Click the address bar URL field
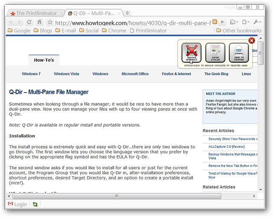Screen dimensions: 273x217 (133, 23)
